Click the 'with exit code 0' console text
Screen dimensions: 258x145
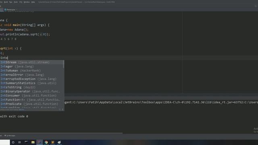[14, 116]
